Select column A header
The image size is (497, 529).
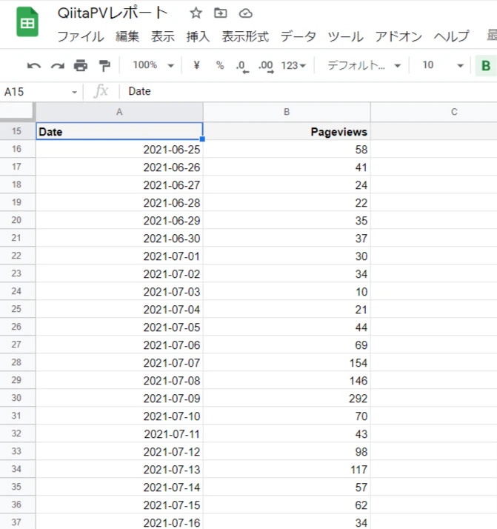(119, 112)
